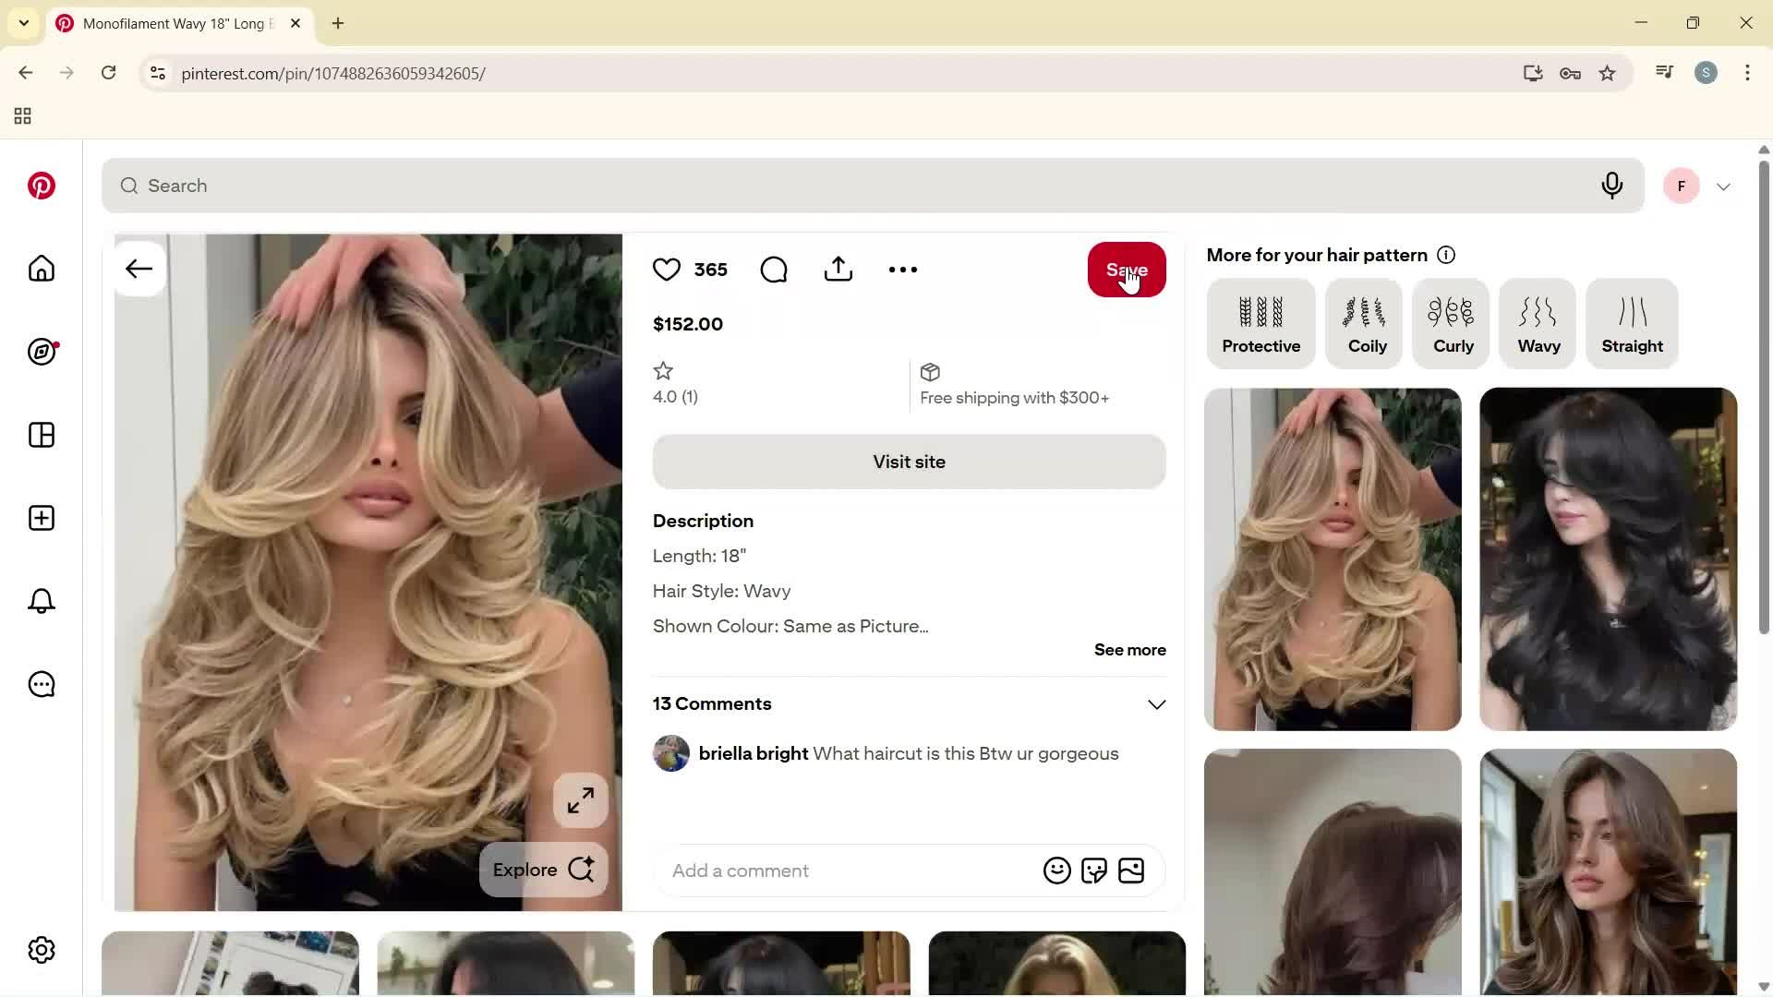Click the Add a comment field

831,871
